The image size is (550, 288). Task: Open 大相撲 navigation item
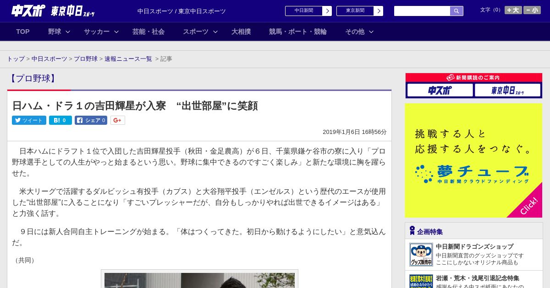pos(241,32)
